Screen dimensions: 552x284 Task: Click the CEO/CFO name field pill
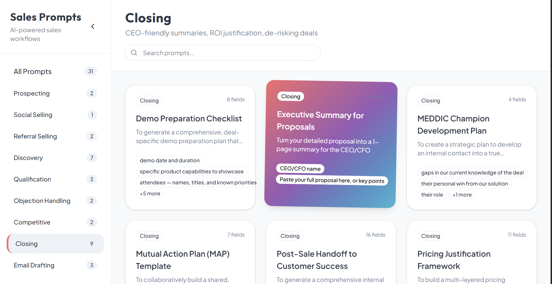coord(300,168)
